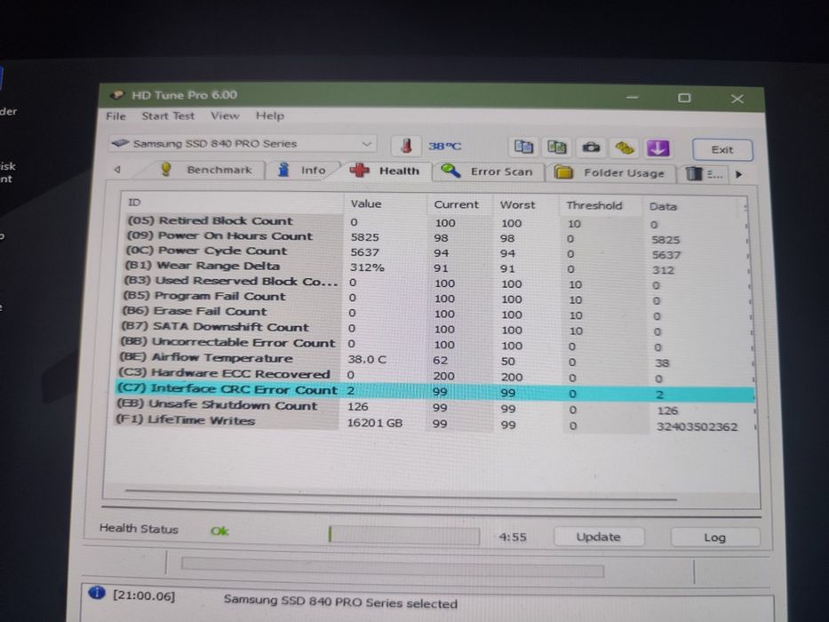Image resolution: width=829 pixels, height=622 pixels.
Task: Click the health update progress bar
Action: (404, 535)
